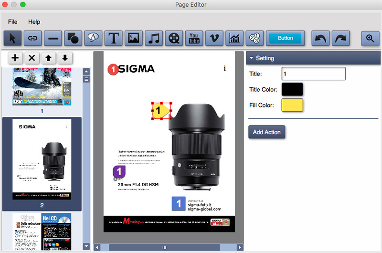Screen dimensions: 382x253
Task: Click the Add Action button
Action: [267, 132]
